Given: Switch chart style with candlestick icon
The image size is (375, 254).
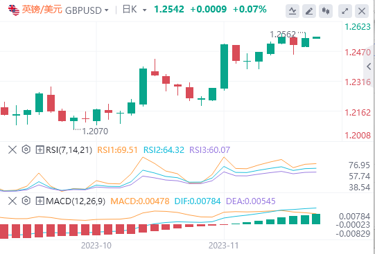Looking at the screenshot, I should [x=326, y=11].
